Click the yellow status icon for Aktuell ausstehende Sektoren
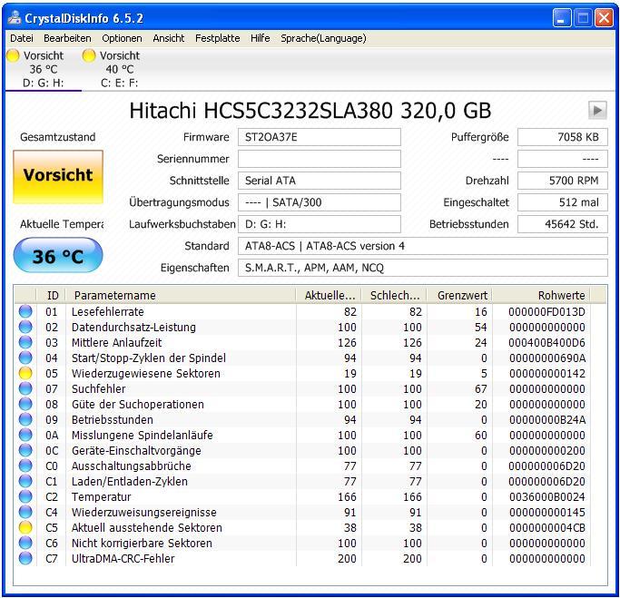Viewport: 620px width, 598px height. click(x=25, y=527)
